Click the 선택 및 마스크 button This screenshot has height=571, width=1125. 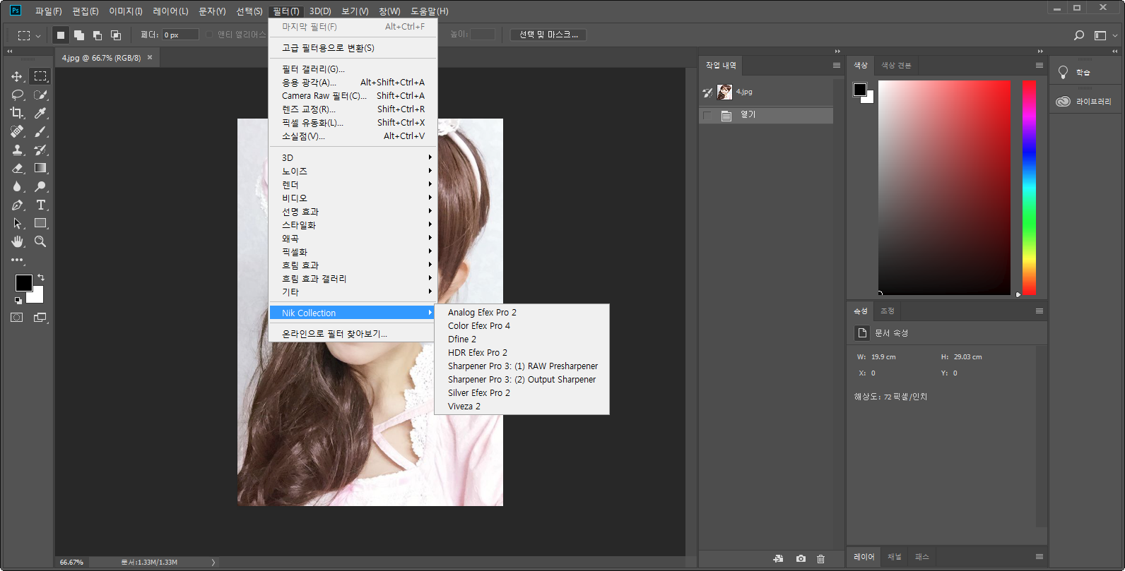pyautogui.click(x=548, y=35)
